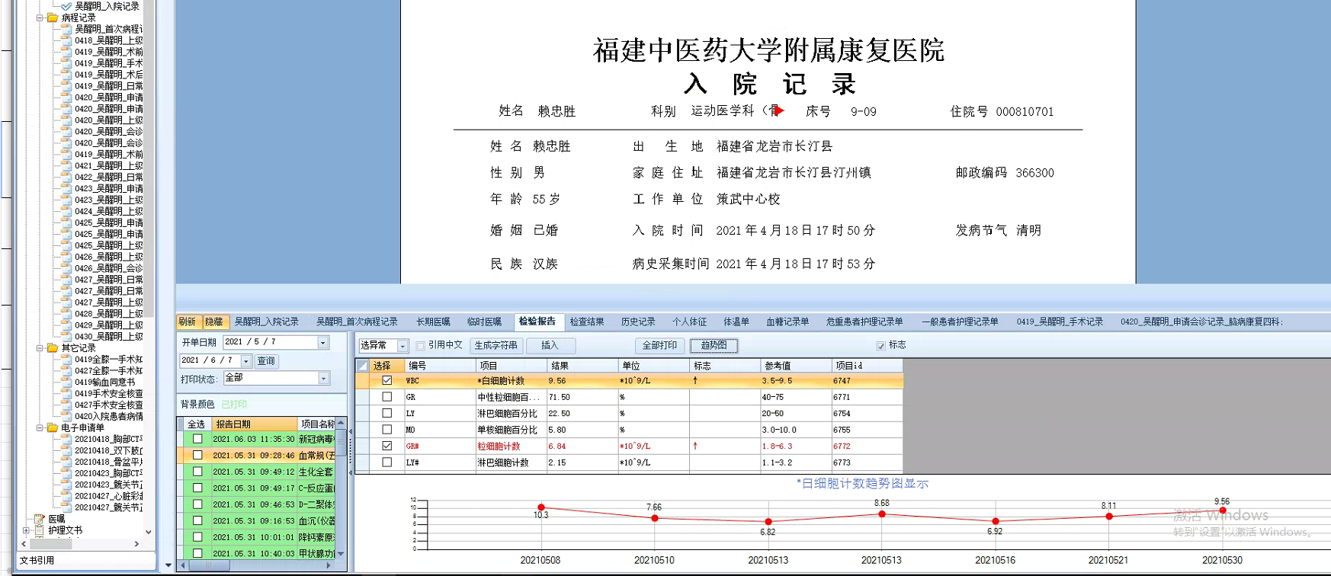Click the red up-arrow flag in the WBC row
1331x576 pixels.
[x=695, y=380]
